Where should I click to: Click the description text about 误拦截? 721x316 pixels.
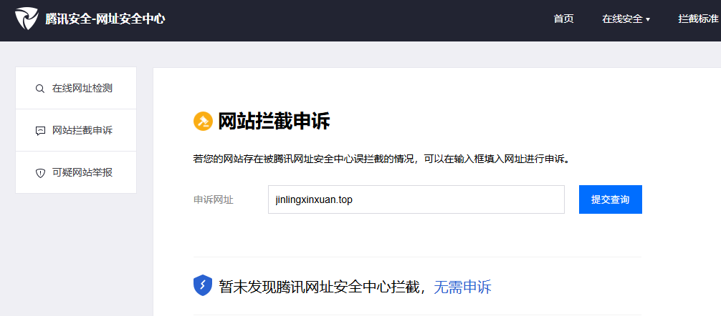point(382,159)
